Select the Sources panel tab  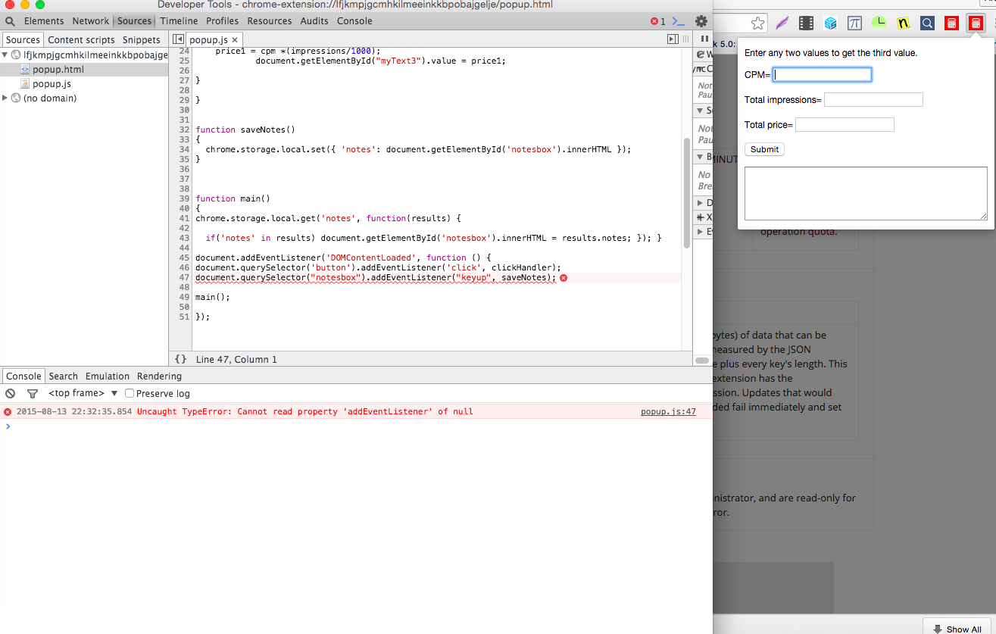(x=135, y=21)
